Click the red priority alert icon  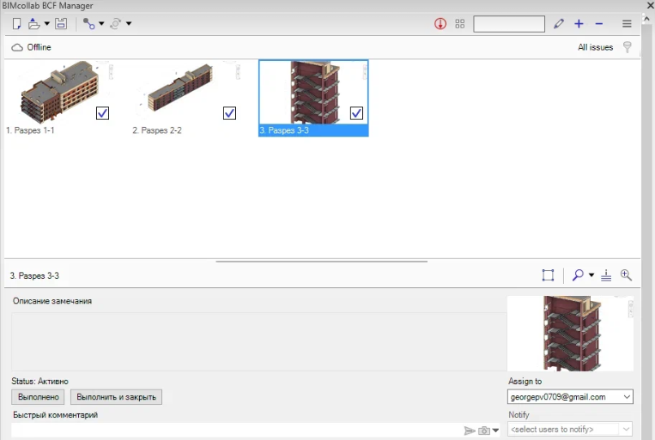pyautogui.click(x=440, y=24)
